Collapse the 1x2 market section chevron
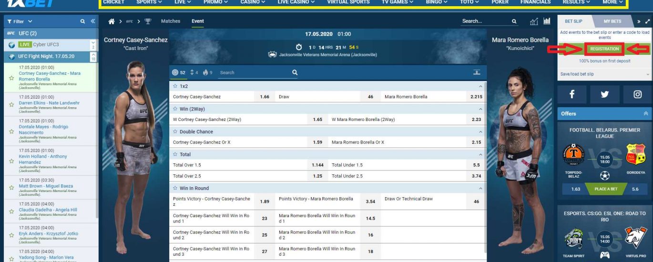The width and height of the screenshot is (653, 262). 480,86
